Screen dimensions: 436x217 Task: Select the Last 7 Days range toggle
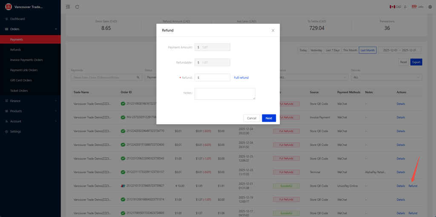(333, 50)
